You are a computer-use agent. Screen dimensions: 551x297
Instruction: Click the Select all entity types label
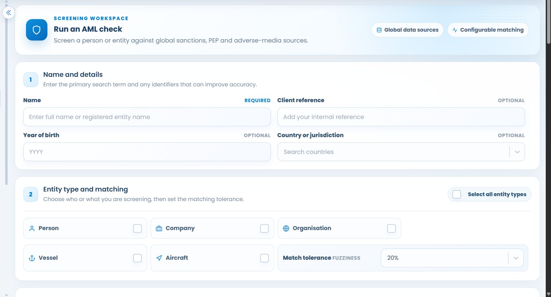click(497, 194)
